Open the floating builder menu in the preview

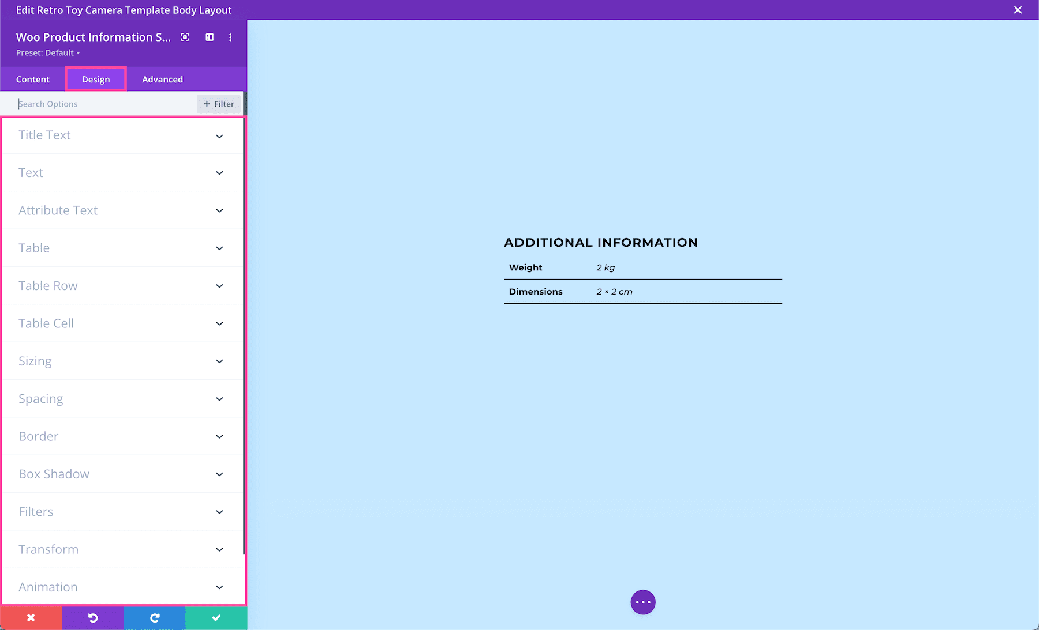pos(643,602)
